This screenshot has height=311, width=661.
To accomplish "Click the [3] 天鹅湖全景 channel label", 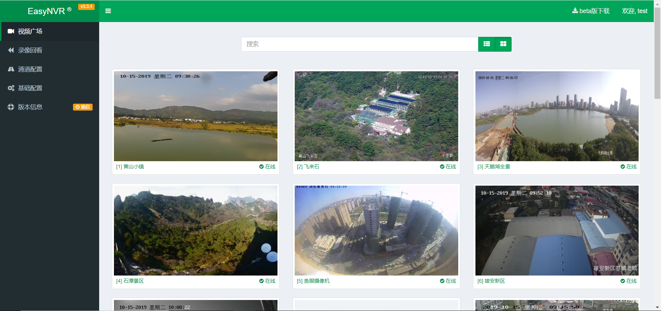I will click(x=494, y=167).
